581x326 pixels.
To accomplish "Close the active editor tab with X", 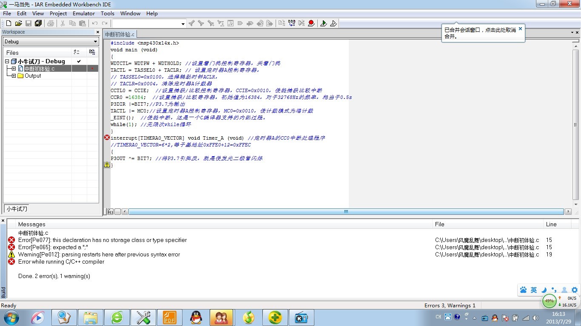I will 578,32.
